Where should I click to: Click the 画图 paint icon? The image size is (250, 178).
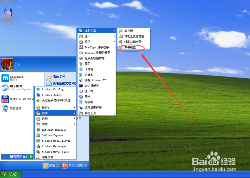[81, 64]
